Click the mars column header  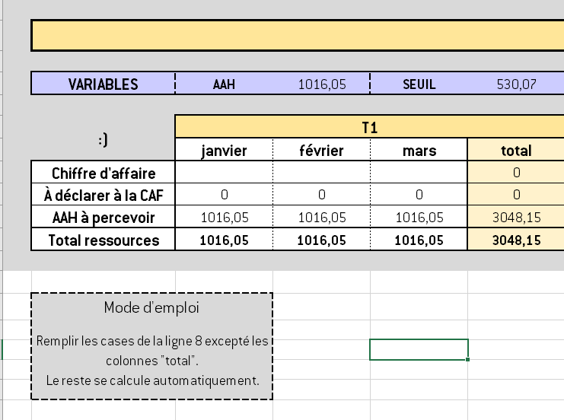419,150
